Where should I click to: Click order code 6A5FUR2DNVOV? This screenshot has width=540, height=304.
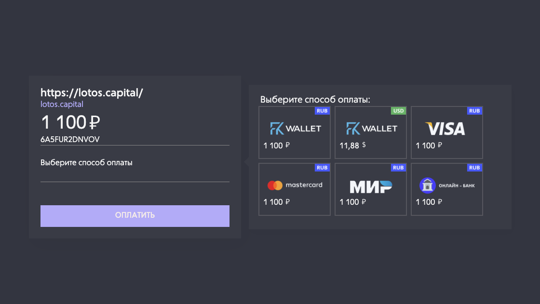70,139
